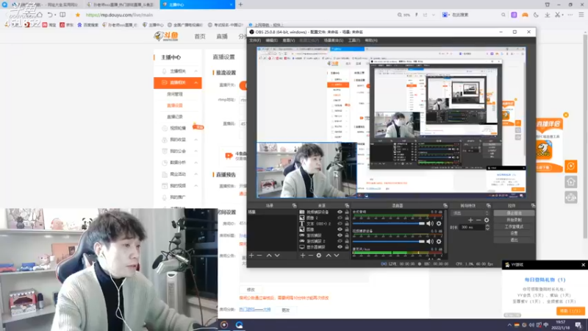Click 开始录制 button in OBS Controls

pos(514,219)
